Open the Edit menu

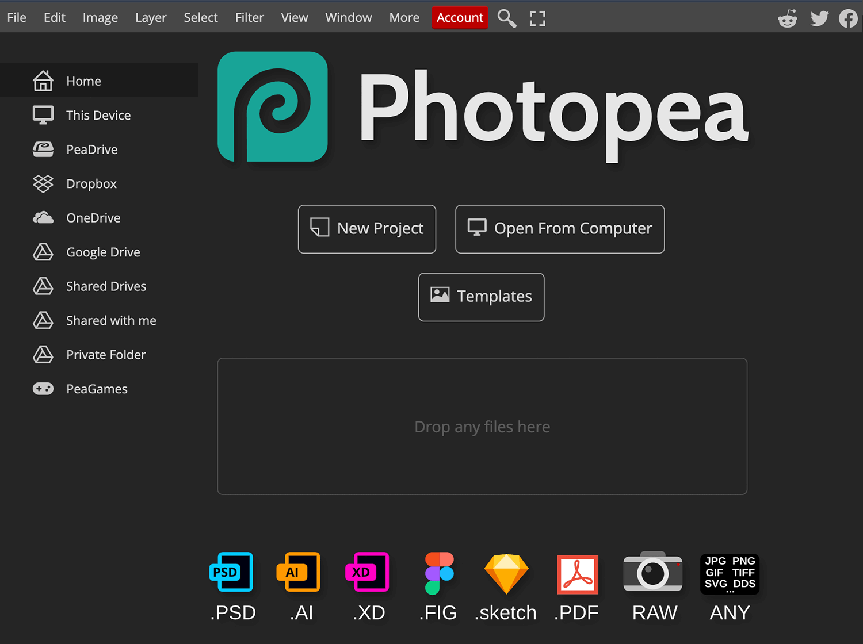click(55, 18)
